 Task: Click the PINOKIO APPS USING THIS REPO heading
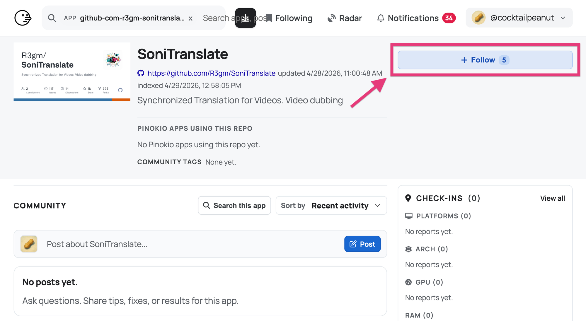195,129
